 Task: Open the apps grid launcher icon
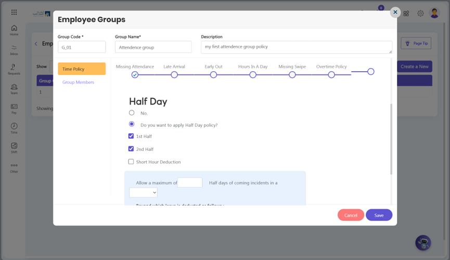click(14, 12)
